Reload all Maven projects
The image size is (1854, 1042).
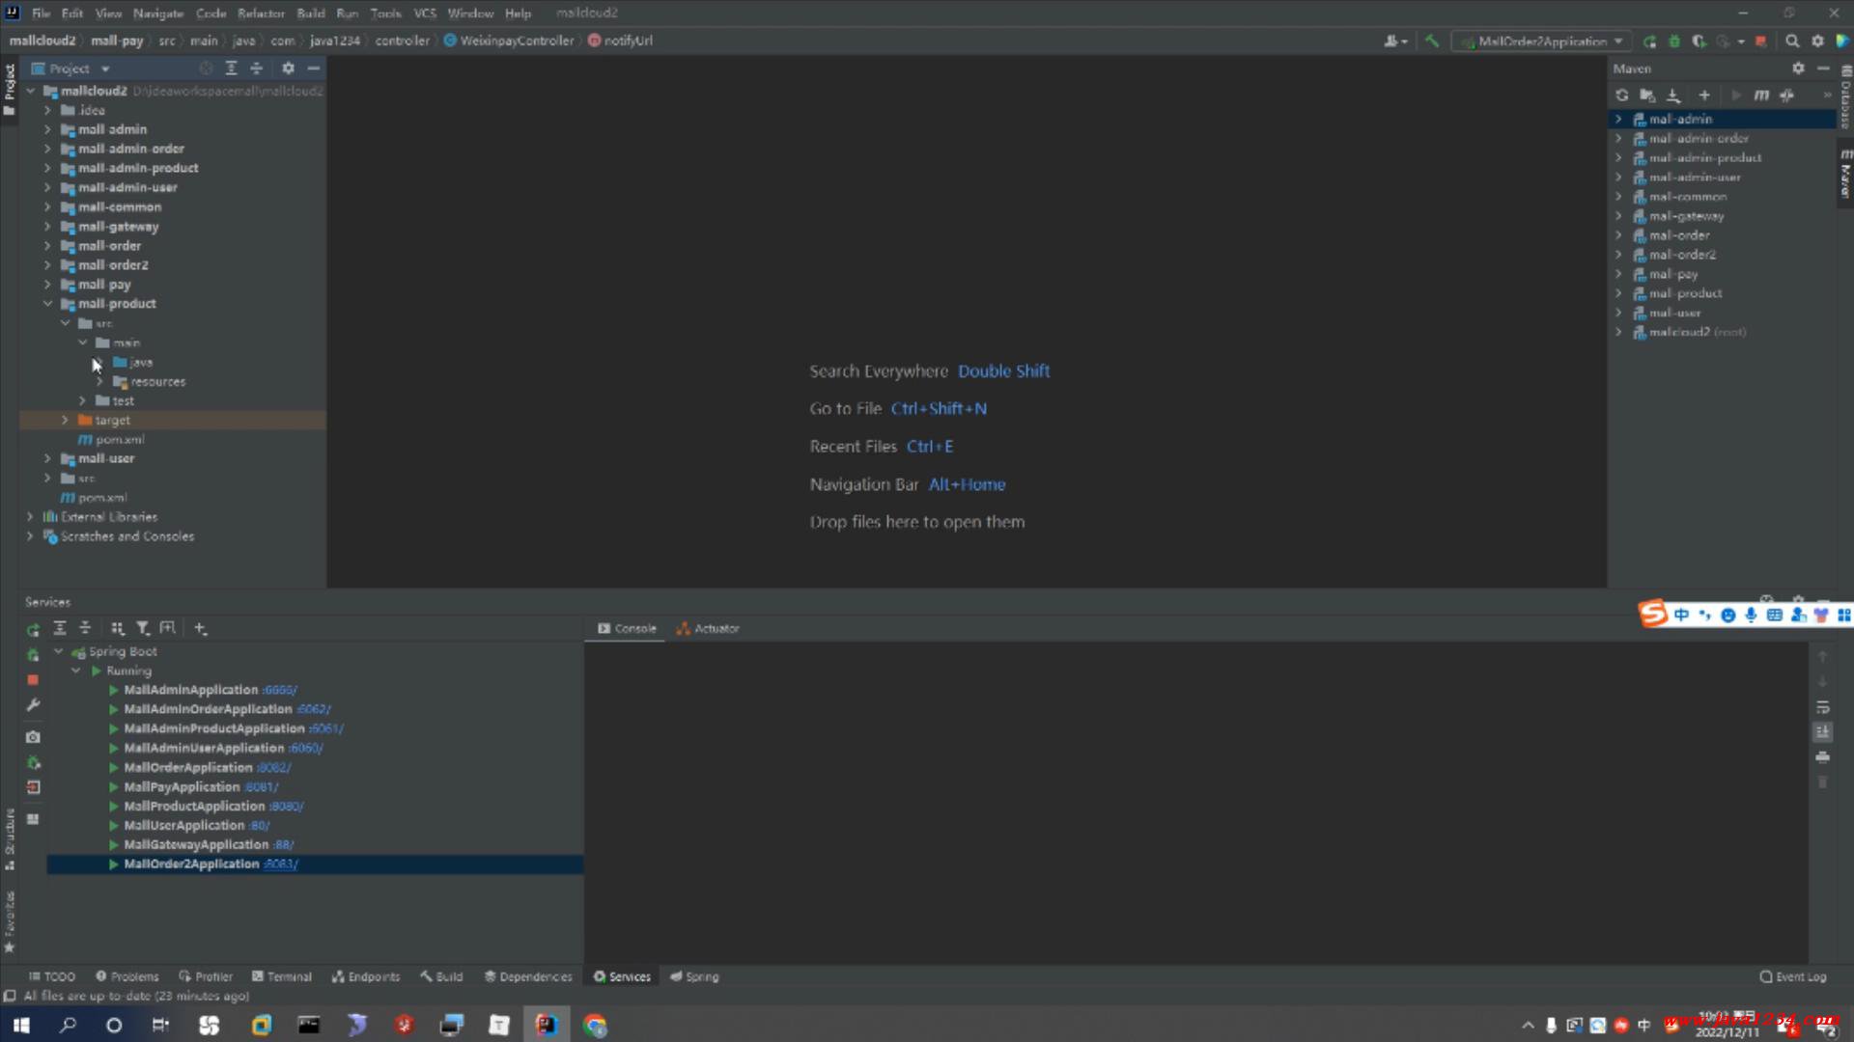point(1621,95)
